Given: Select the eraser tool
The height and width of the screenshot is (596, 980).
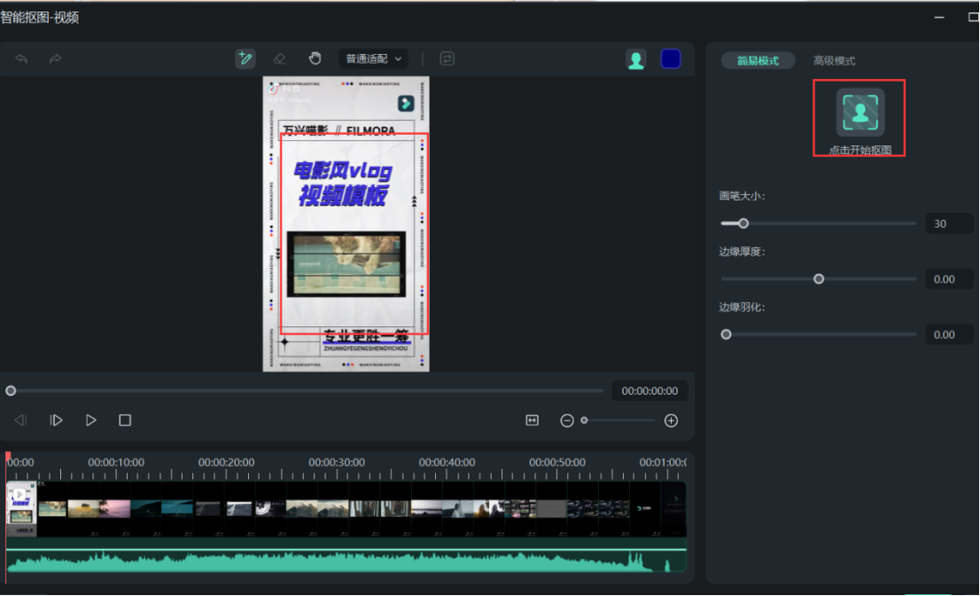Looking at the screenshot, I should tap(279, 59).
